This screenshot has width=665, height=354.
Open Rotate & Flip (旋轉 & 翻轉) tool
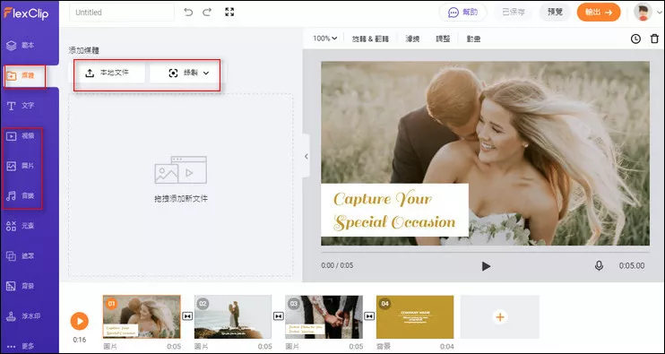[x=370, y=39]
